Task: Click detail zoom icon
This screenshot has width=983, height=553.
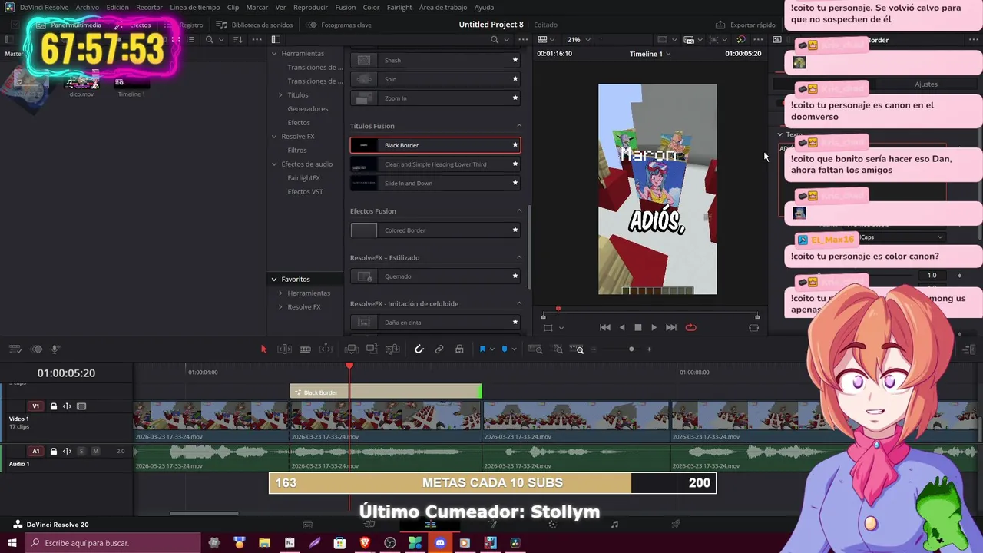Action: [558, 349]
